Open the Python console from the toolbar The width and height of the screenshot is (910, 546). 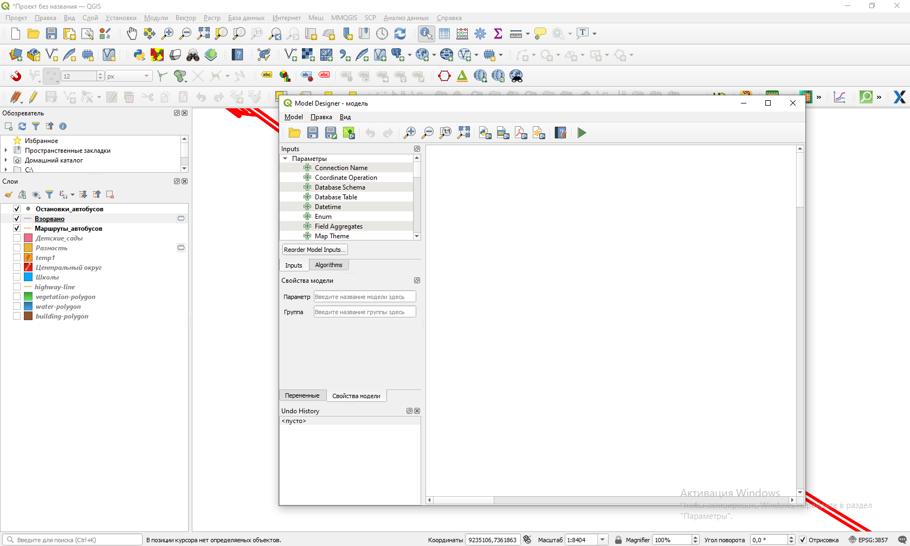pyautogui.click(x=139, y=55)
